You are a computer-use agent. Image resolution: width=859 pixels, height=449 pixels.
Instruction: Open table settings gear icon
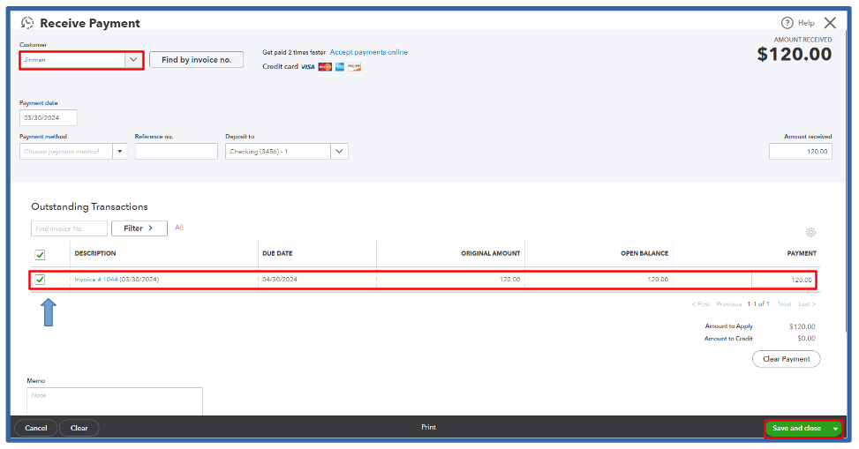[810, 233]
